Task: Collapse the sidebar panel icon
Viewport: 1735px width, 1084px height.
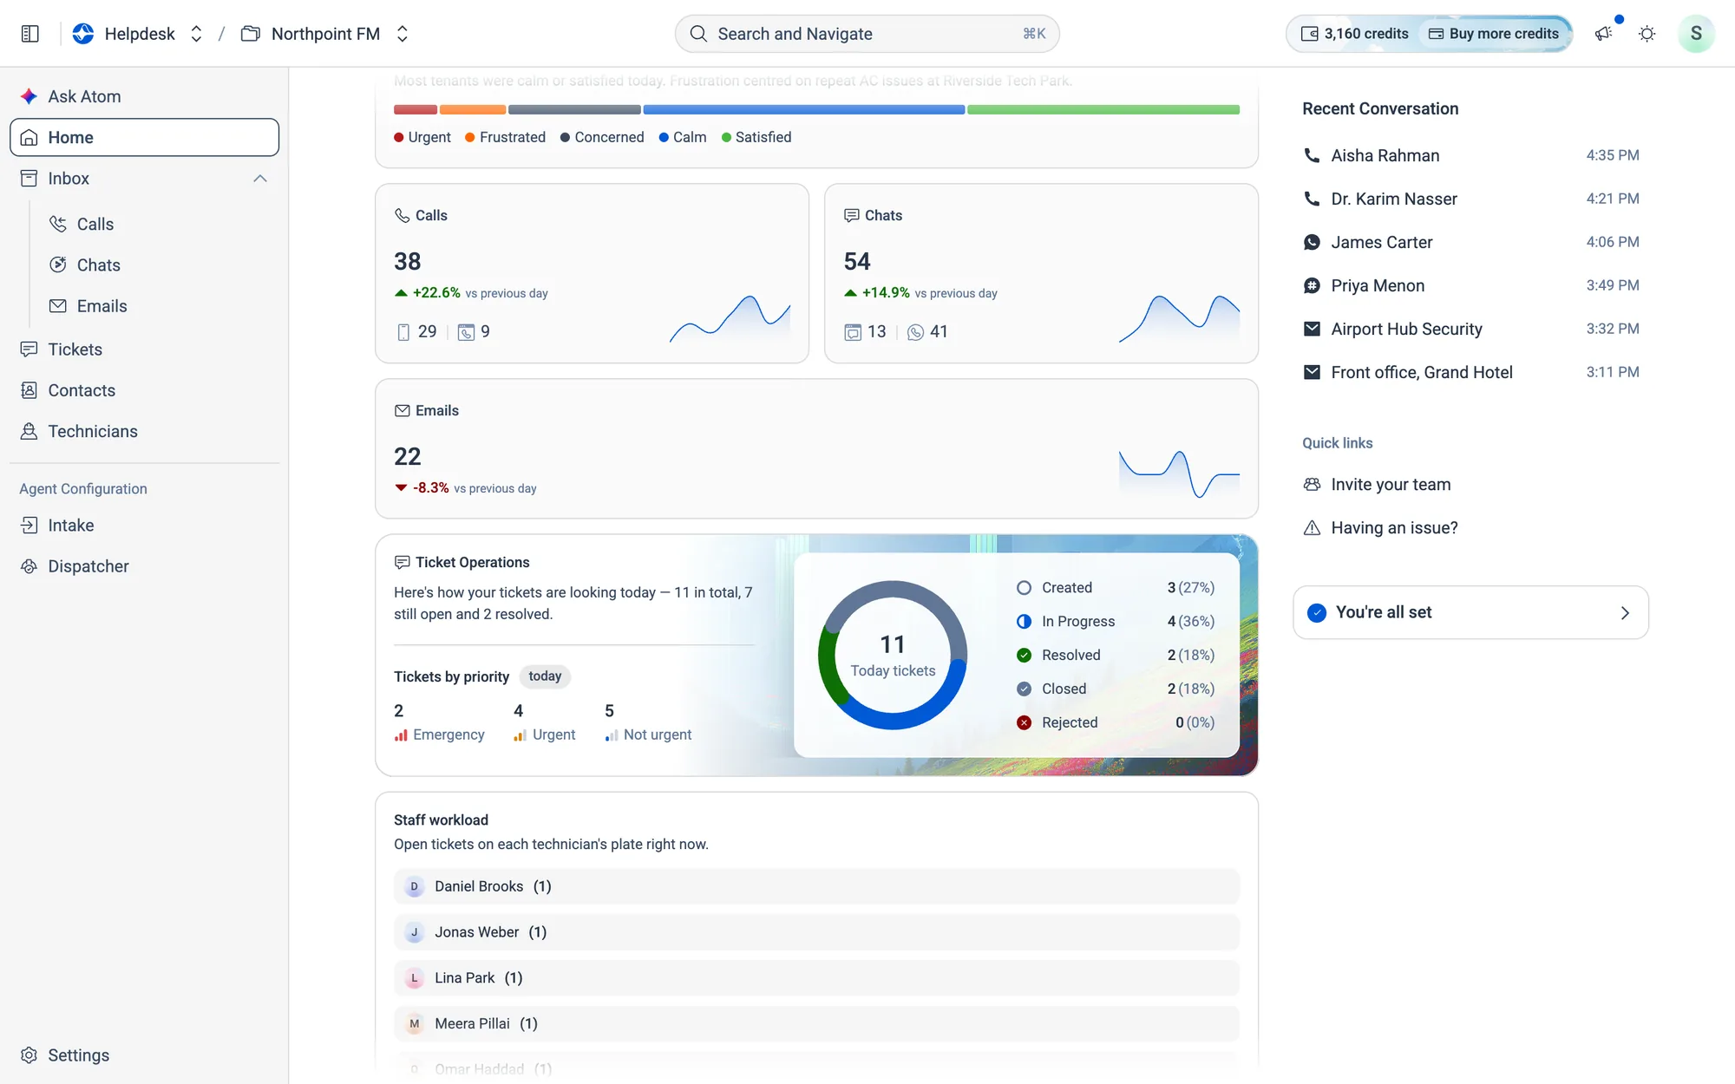Action: 30,34
